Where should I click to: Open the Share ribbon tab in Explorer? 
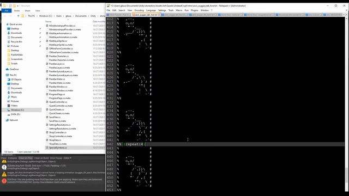28,11
